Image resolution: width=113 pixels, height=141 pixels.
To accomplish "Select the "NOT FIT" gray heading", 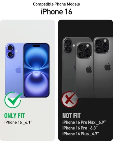I will pyautogui.click(x=71, y=116).
